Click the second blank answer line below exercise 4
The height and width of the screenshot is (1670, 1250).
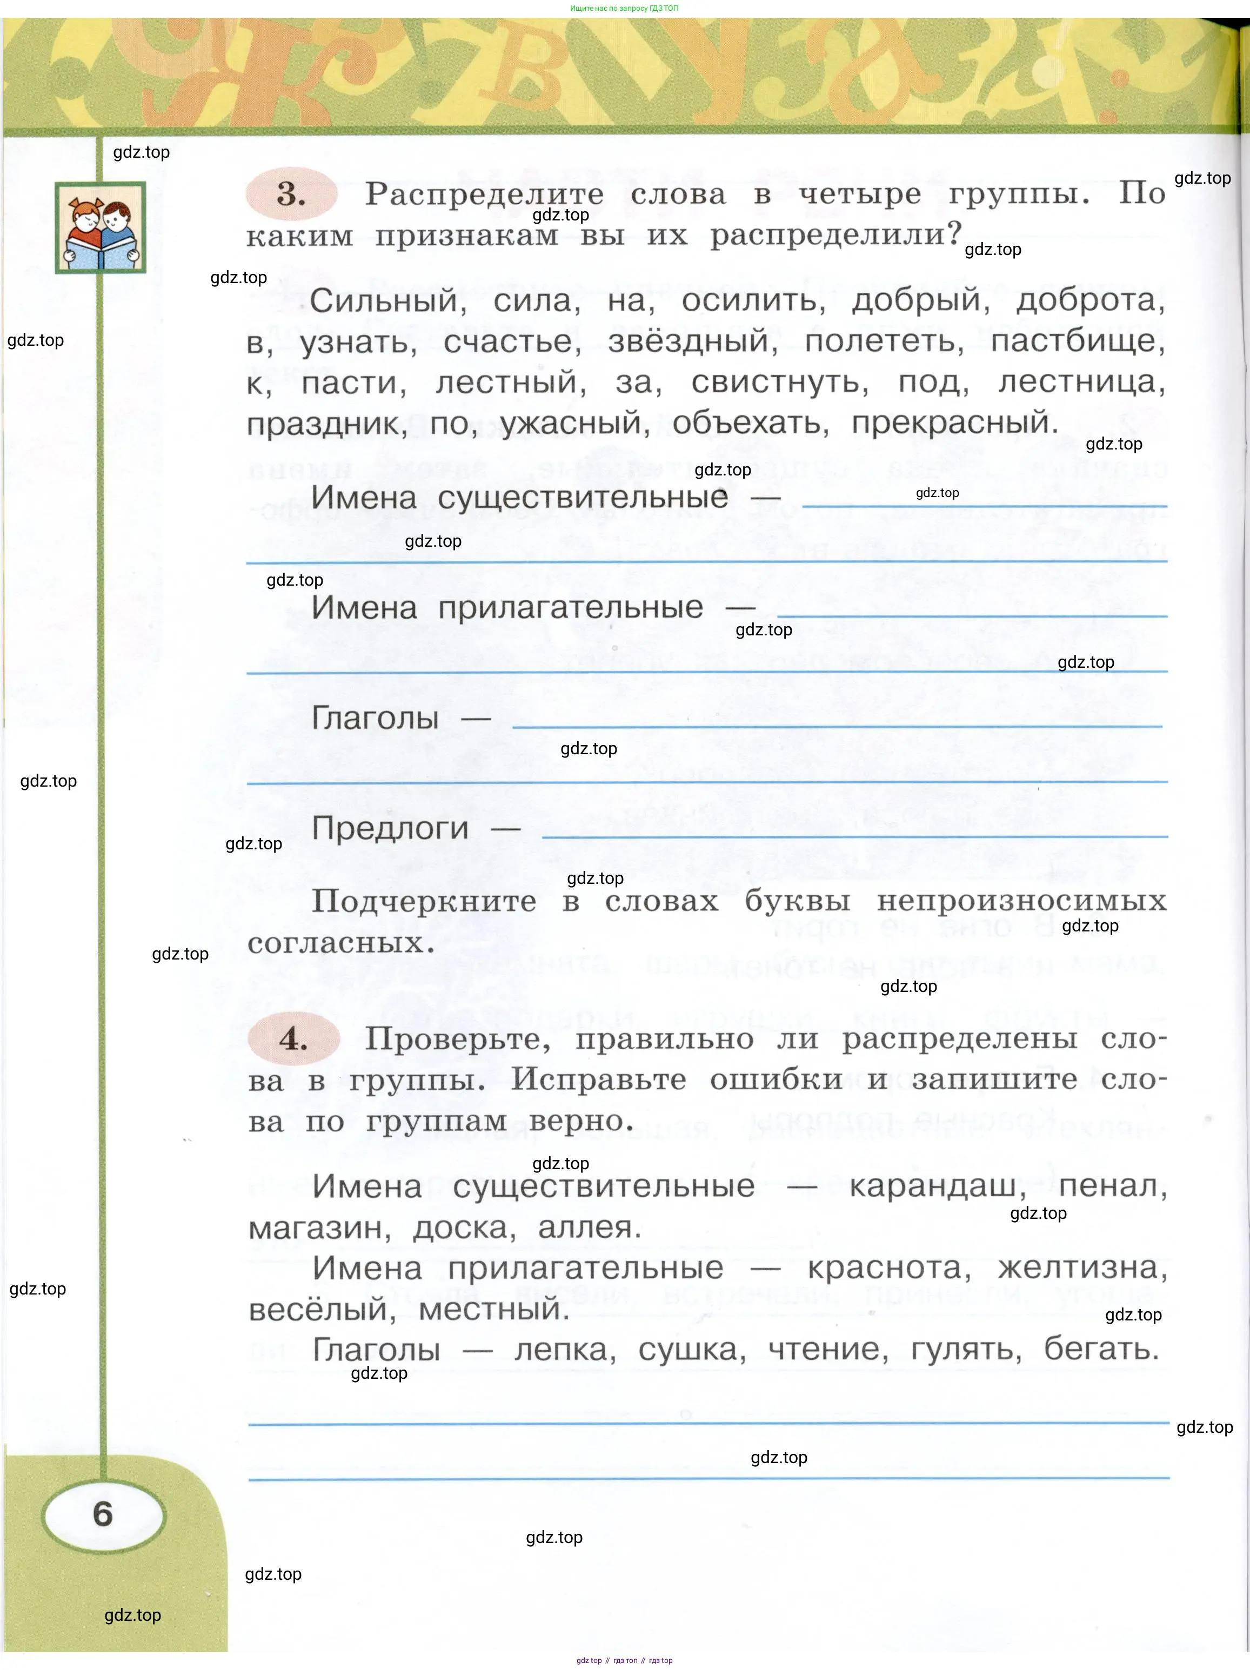point(708,1478)
